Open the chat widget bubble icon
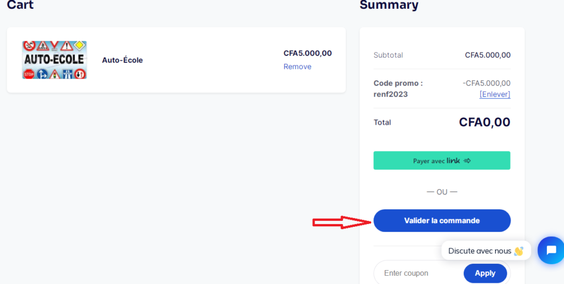564x284 pixels. click(551, 250)
